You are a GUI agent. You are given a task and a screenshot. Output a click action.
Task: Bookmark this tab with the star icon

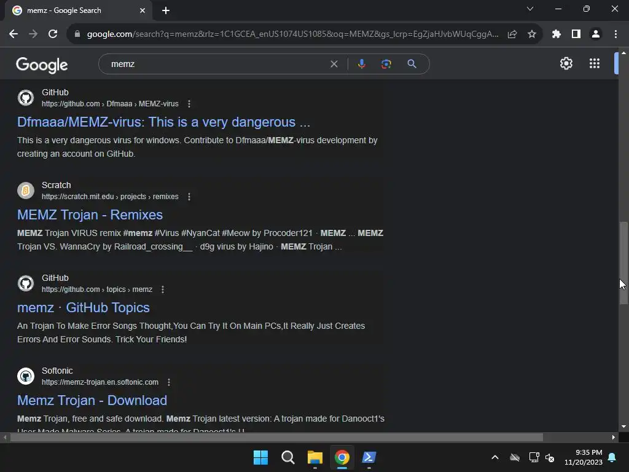[532, 34]
